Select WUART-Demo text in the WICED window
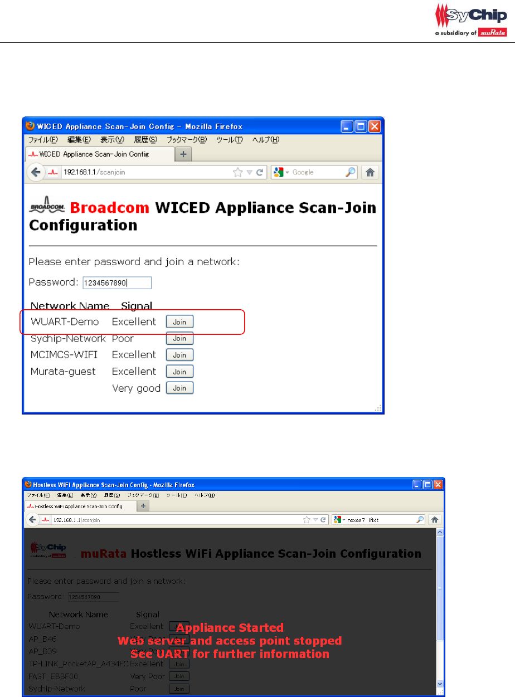515x697 pixels. (x=65, y=321)
